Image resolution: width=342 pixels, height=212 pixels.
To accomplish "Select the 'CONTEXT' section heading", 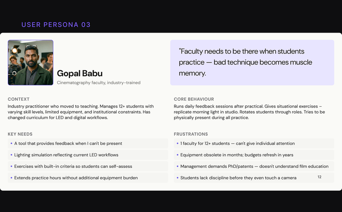I will [18, 99].
